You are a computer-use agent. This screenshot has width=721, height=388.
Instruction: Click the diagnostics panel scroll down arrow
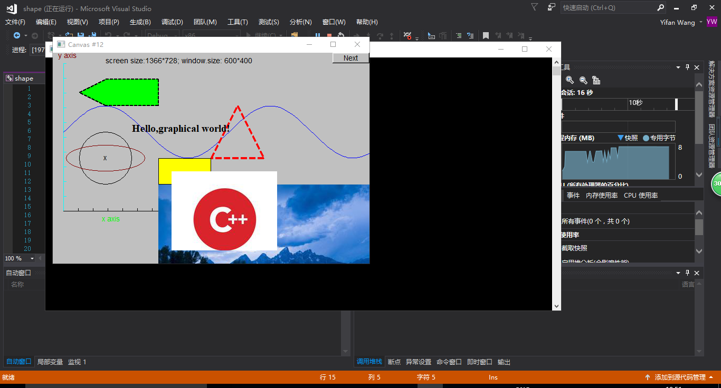pyautogui.click(x=699, y=174)
